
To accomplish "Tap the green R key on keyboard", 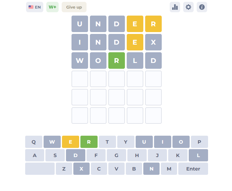I will [89, 142].
